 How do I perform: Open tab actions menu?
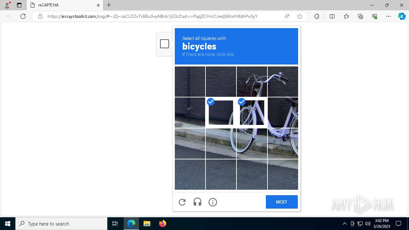click(19, 5)
